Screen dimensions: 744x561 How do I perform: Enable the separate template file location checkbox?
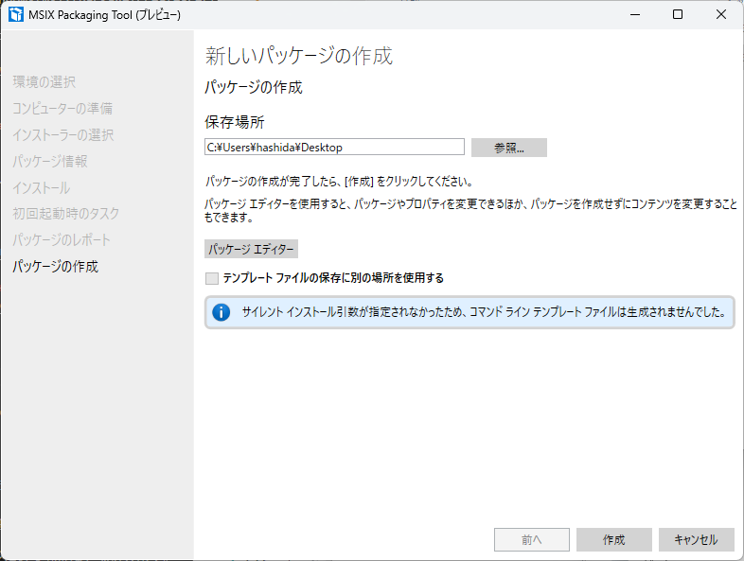[212, 278]
